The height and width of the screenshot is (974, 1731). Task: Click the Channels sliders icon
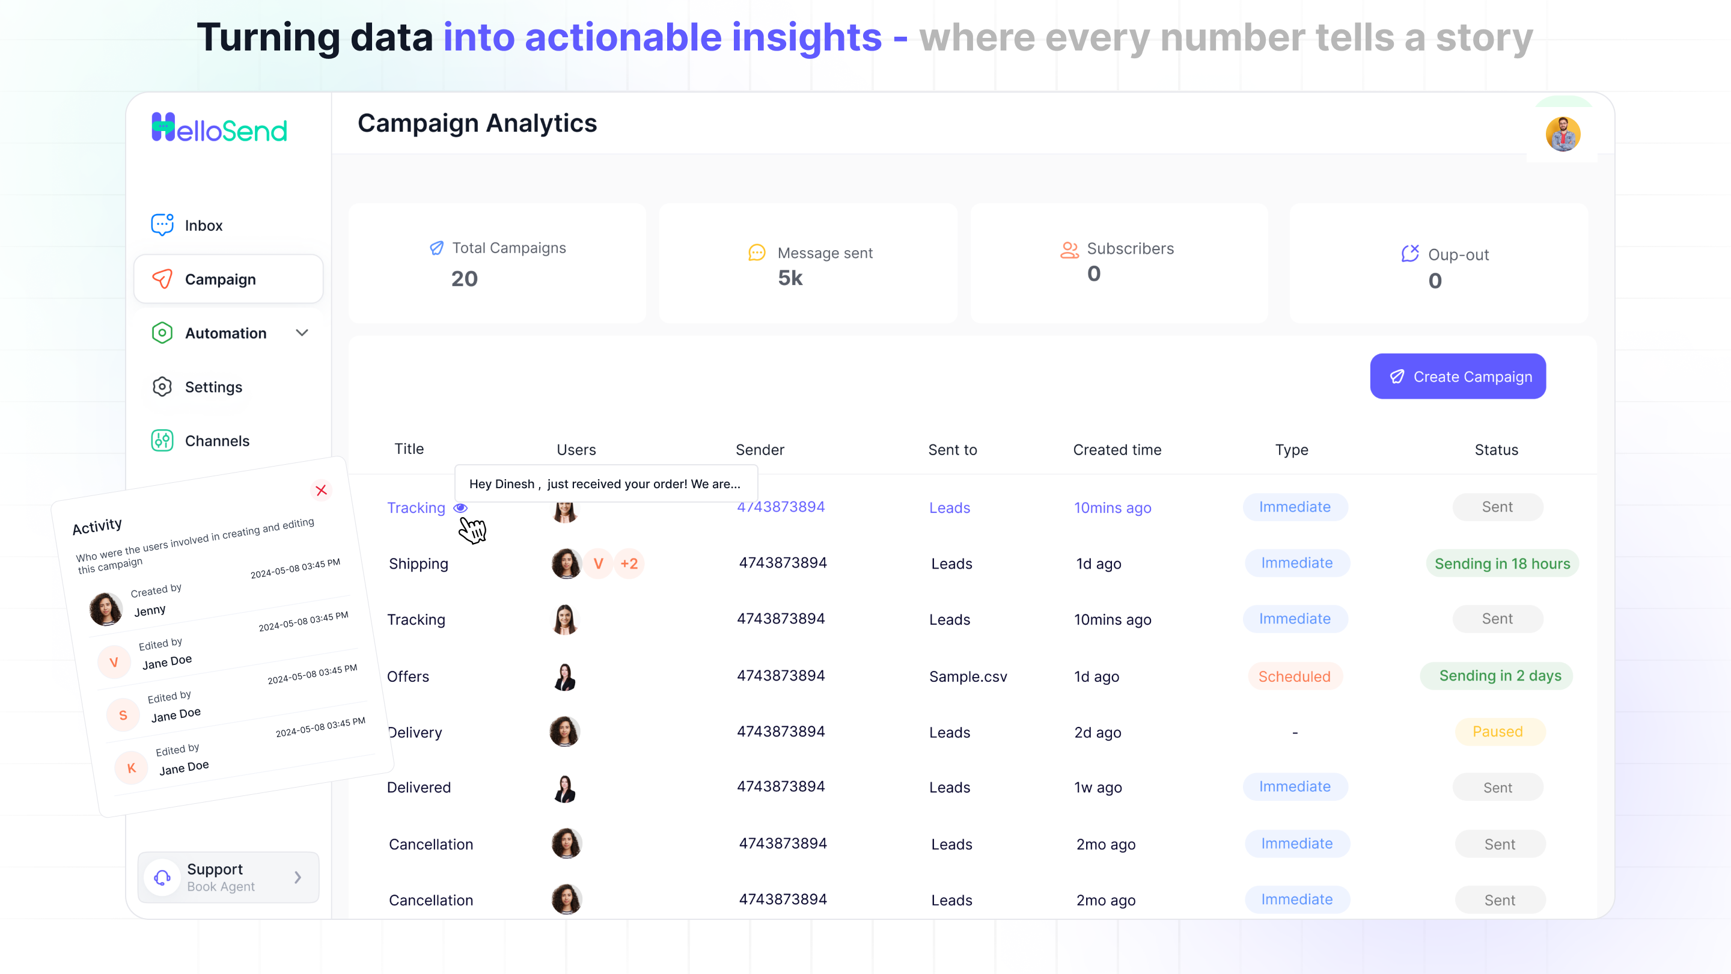[x=162, y=440]
